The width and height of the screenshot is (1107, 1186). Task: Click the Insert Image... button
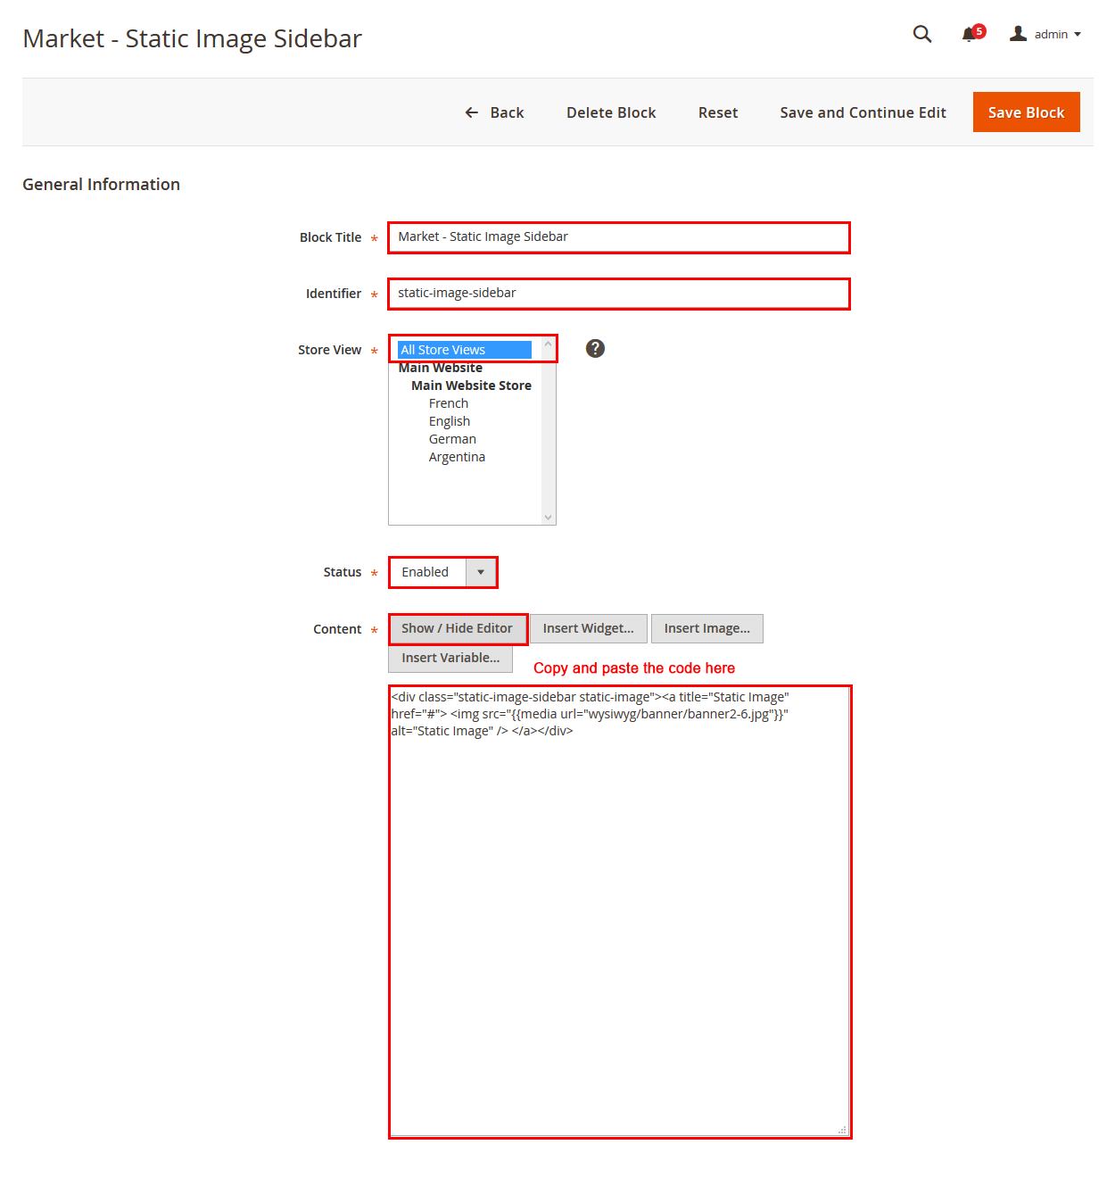point(707,628)
